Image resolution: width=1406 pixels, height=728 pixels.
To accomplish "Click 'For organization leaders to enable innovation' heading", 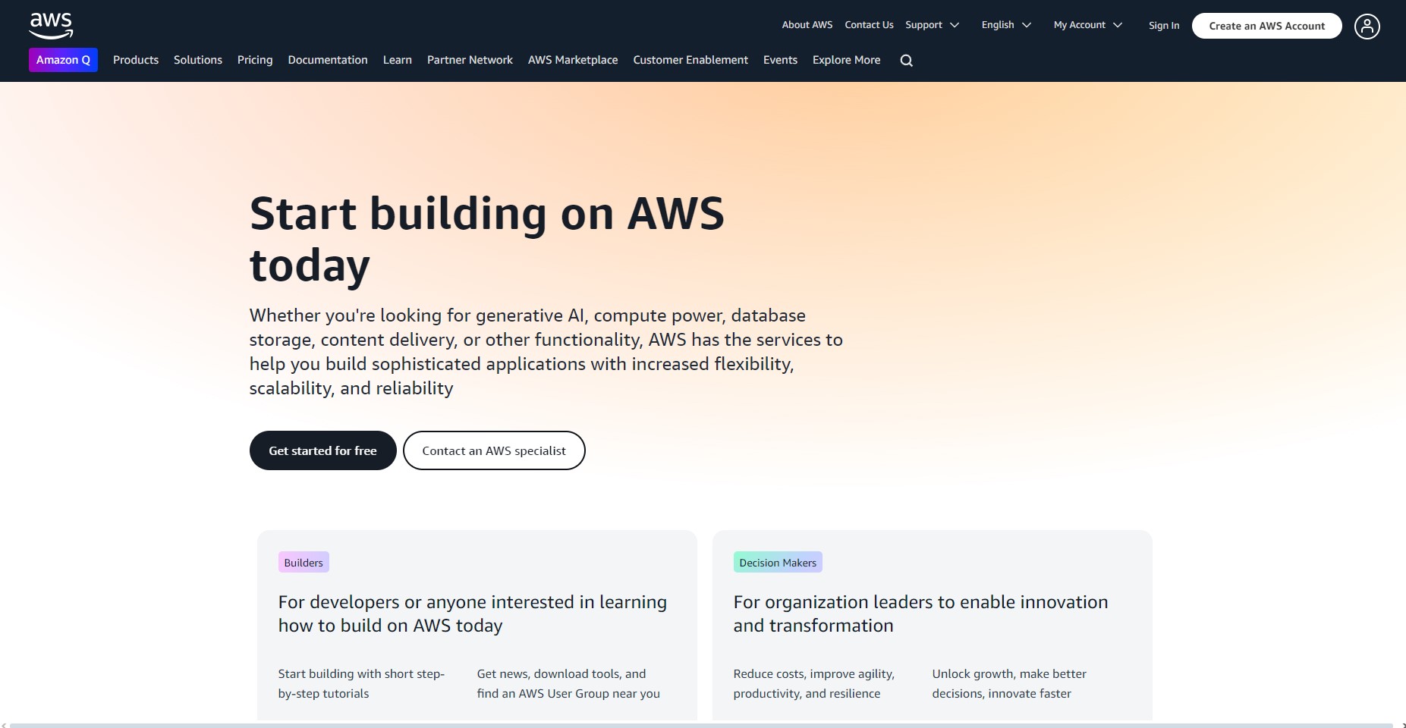I will coord(920,613).
